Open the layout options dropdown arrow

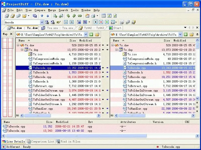(x=89, y=22)
